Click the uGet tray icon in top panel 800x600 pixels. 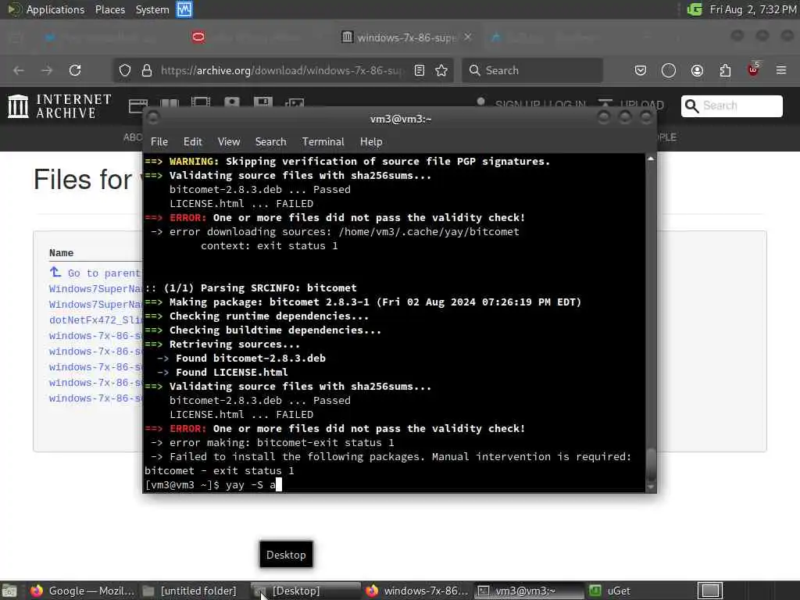[x=695, y=9]
